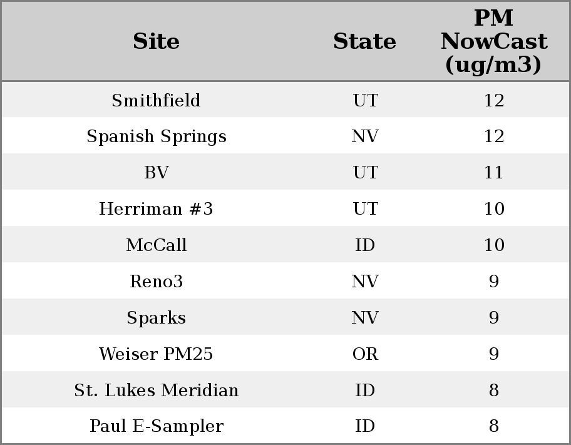Select the Weiser PM25 site cell
Screen dimensions: 571x445
click(156, 354)
